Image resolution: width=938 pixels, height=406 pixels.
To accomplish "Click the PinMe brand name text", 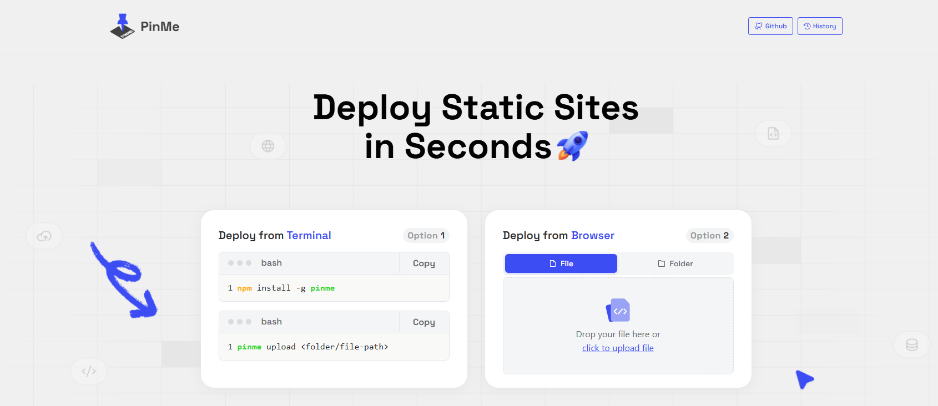I will point(160,27).
